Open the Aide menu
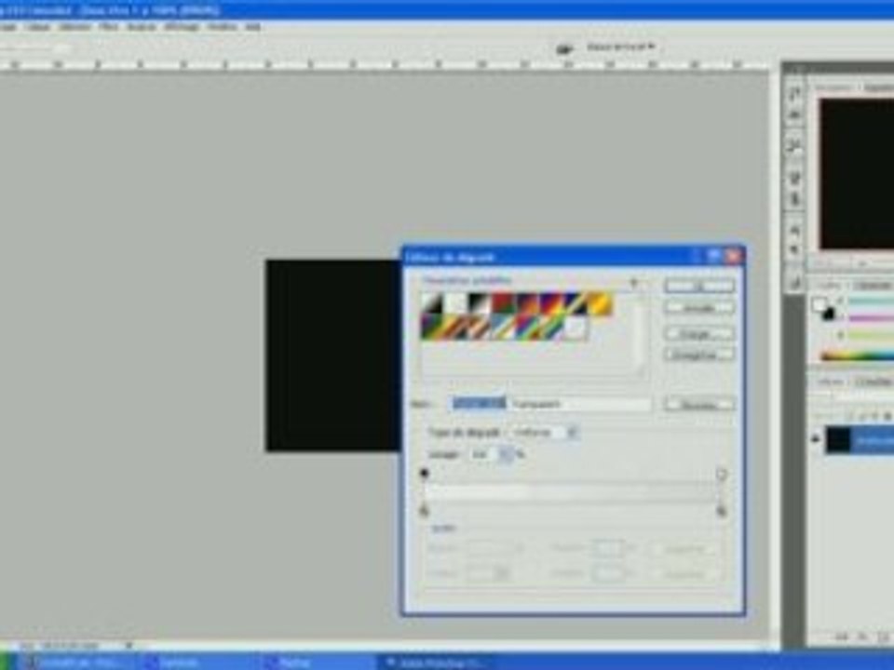This screenshot has width=894, height=670. pyautogui.click(x=252, y=27)
